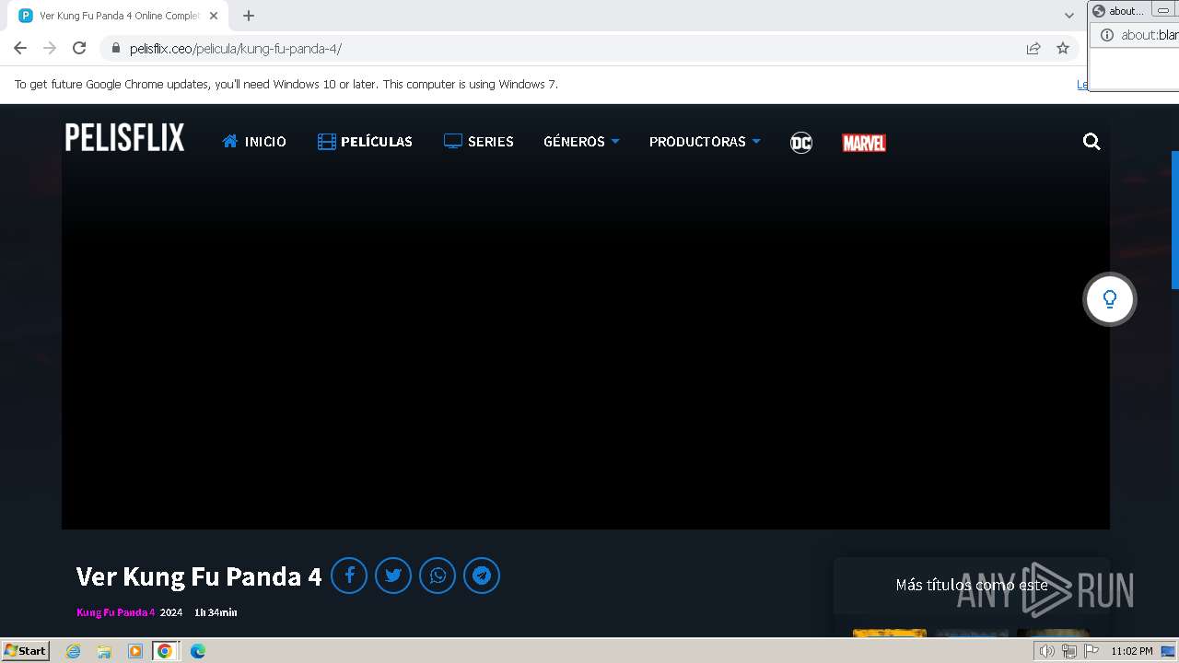Open the media player taskbar icon
1179x663 pixels.
(135, 651)
